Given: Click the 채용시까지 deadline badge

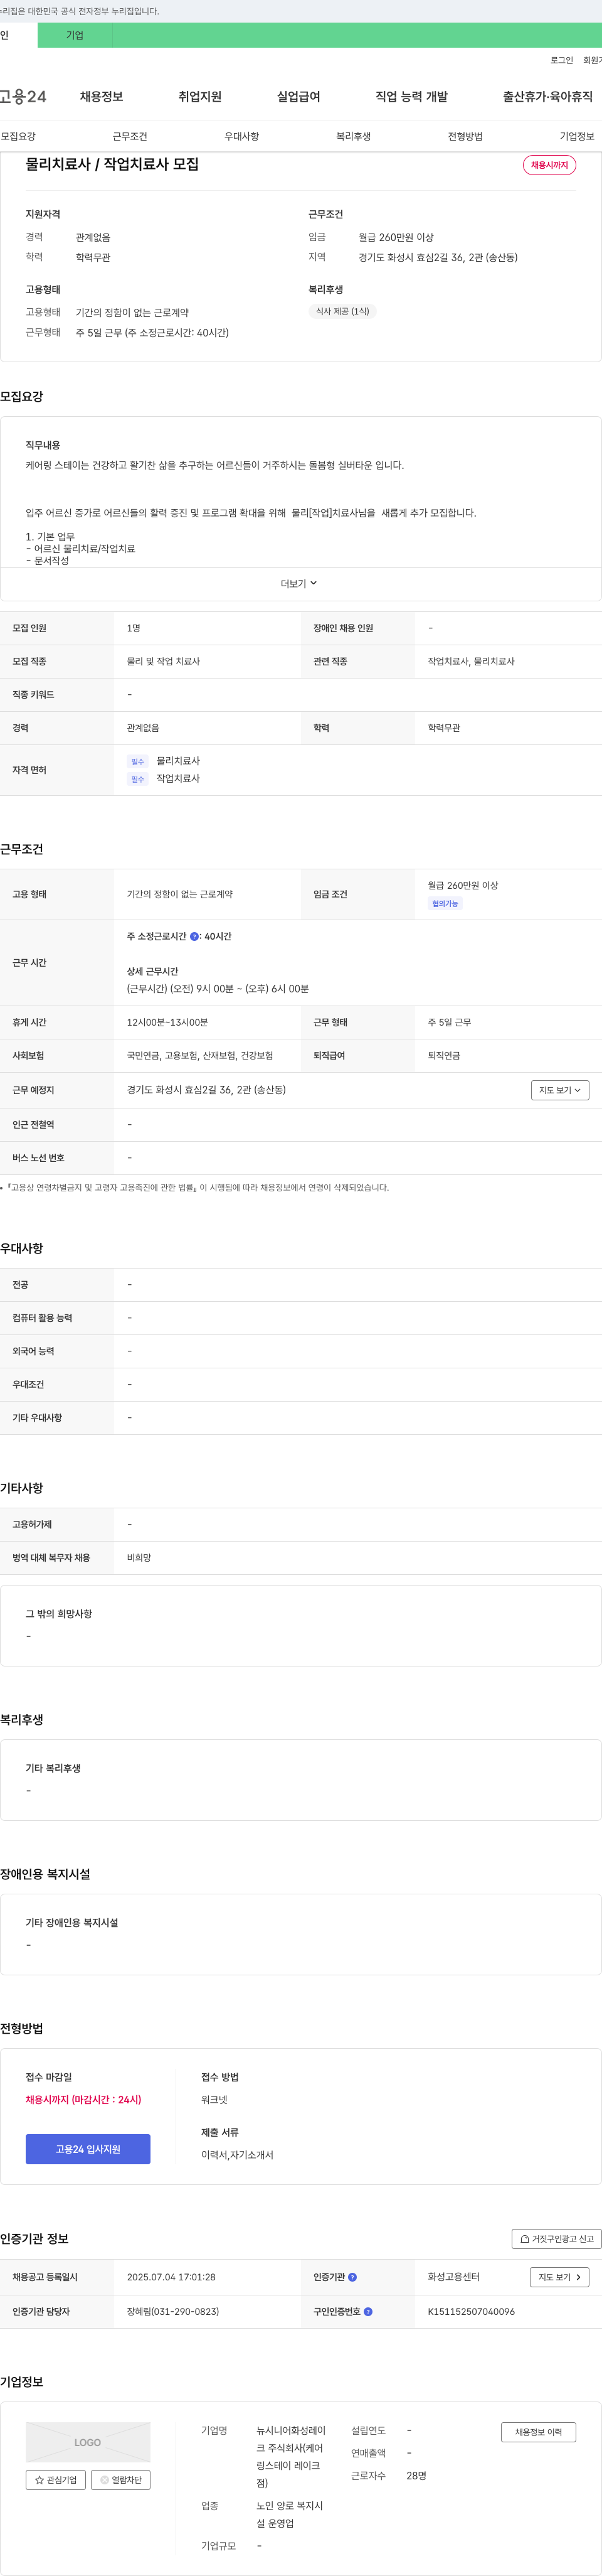Looking at the screenshot, I should tap(549, 165).
